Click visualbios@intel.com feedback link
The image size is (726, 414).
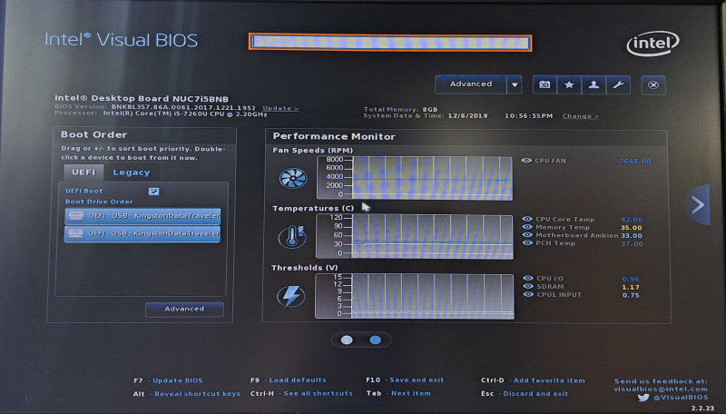(x=661, y=389)
